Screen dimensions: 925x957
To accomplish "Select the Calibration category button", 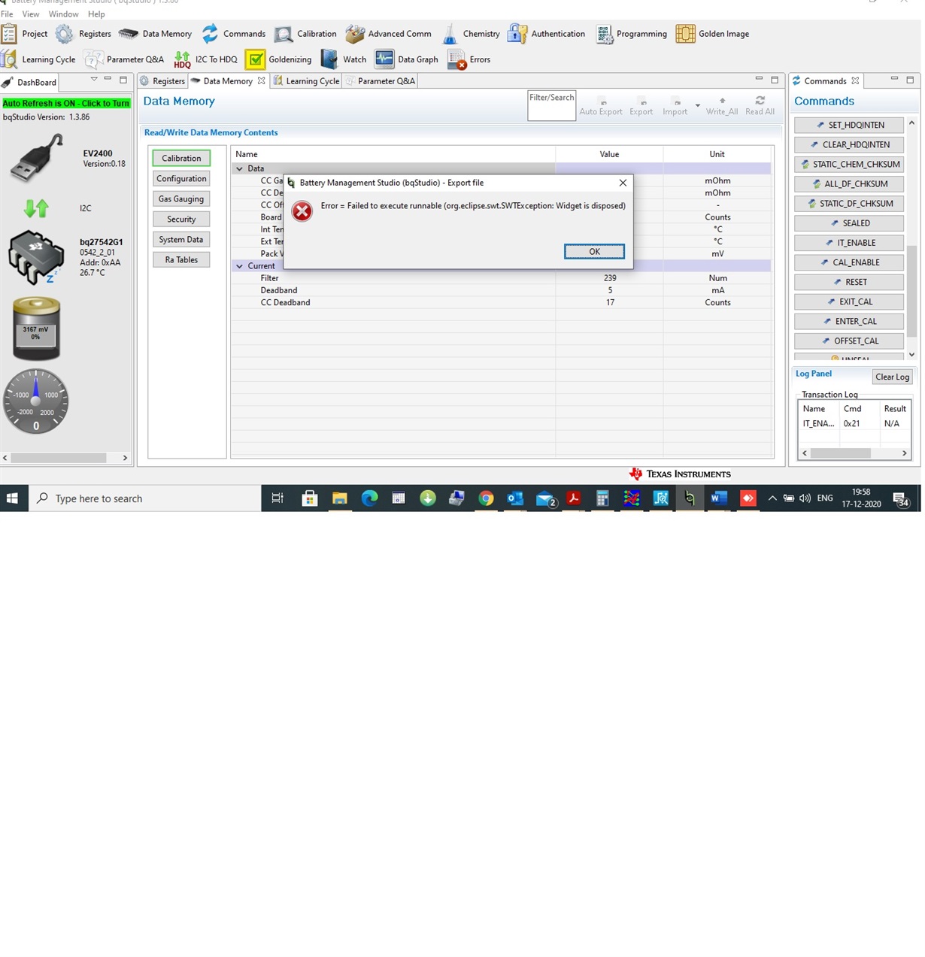I will click(x=181, y=159).
